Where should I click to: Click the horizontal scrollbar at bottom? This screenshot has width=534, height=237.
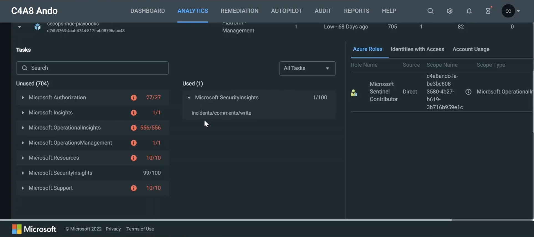tap(226, 220)
